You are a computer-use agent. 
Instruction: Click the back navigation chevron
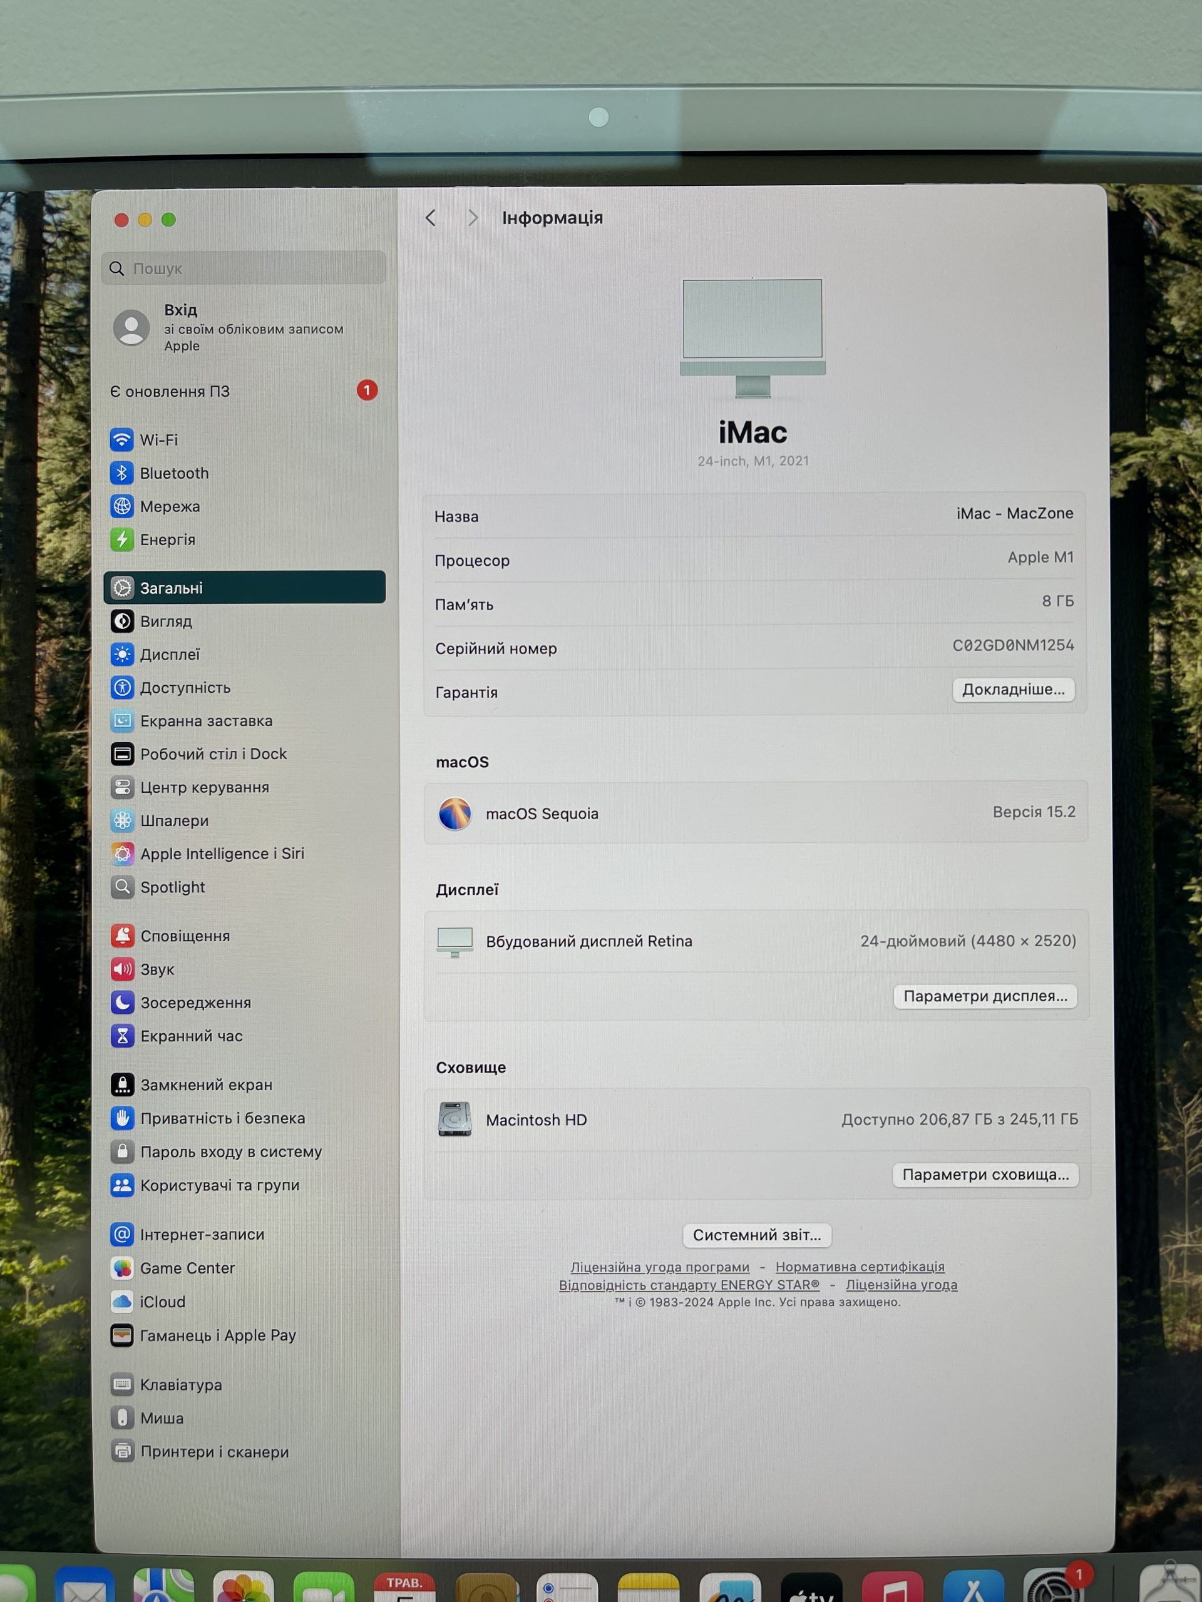pos(430,218)
